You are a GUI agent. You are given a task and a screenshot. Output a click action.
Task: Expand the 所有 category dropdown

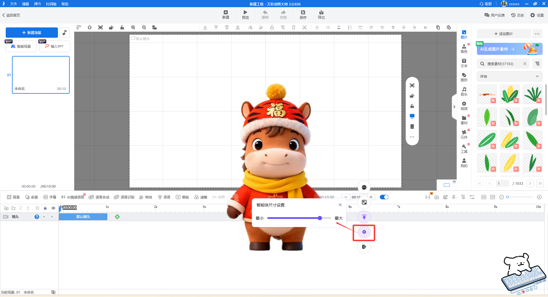click(x=509, y=76)
